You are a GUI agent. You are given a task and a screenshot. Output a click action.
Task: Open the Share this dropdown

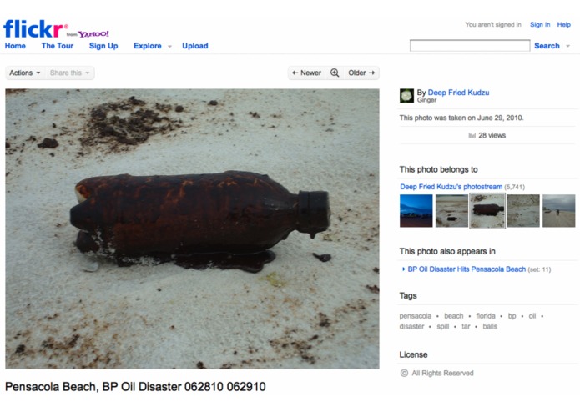(x=69, y=73)
